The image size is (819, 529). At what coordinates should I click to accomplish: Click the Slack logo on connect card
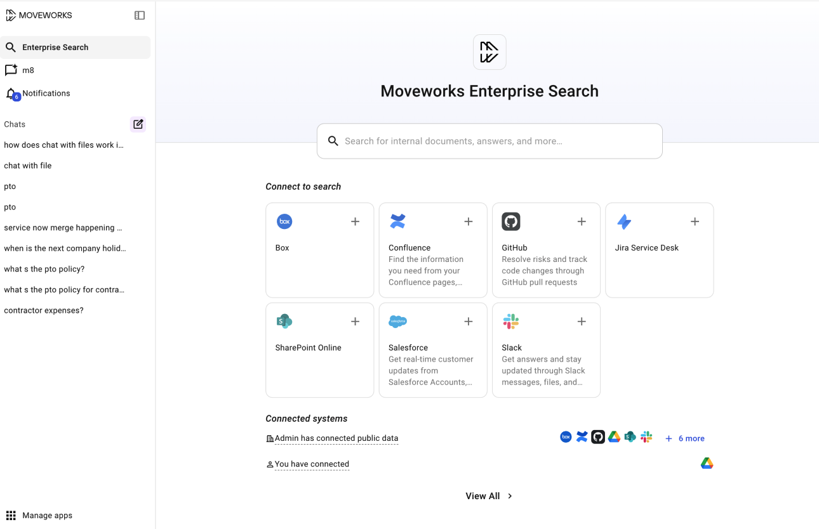tap(511, 322)
